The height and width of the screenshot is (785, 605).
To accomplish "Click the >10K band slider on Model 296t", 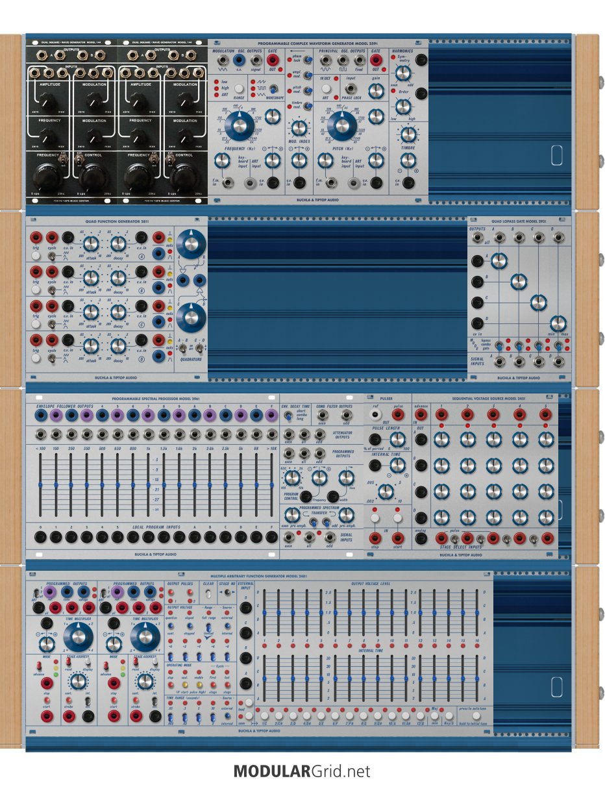I will (271, 485).
